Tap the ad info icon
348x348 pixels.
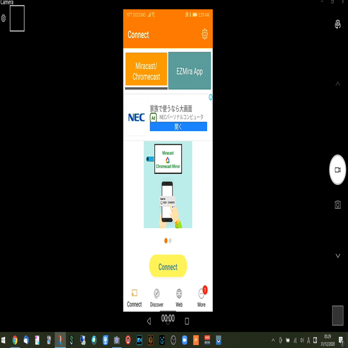pyautogui.click(x=210, y=97)
